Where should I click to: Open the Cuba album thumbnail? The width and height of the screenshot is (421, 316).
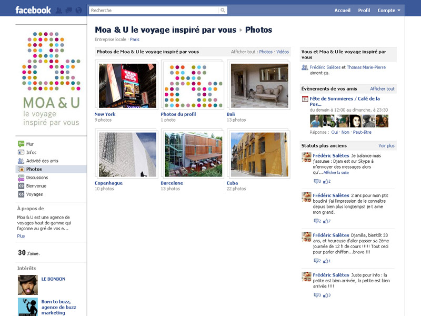point(259,154)
